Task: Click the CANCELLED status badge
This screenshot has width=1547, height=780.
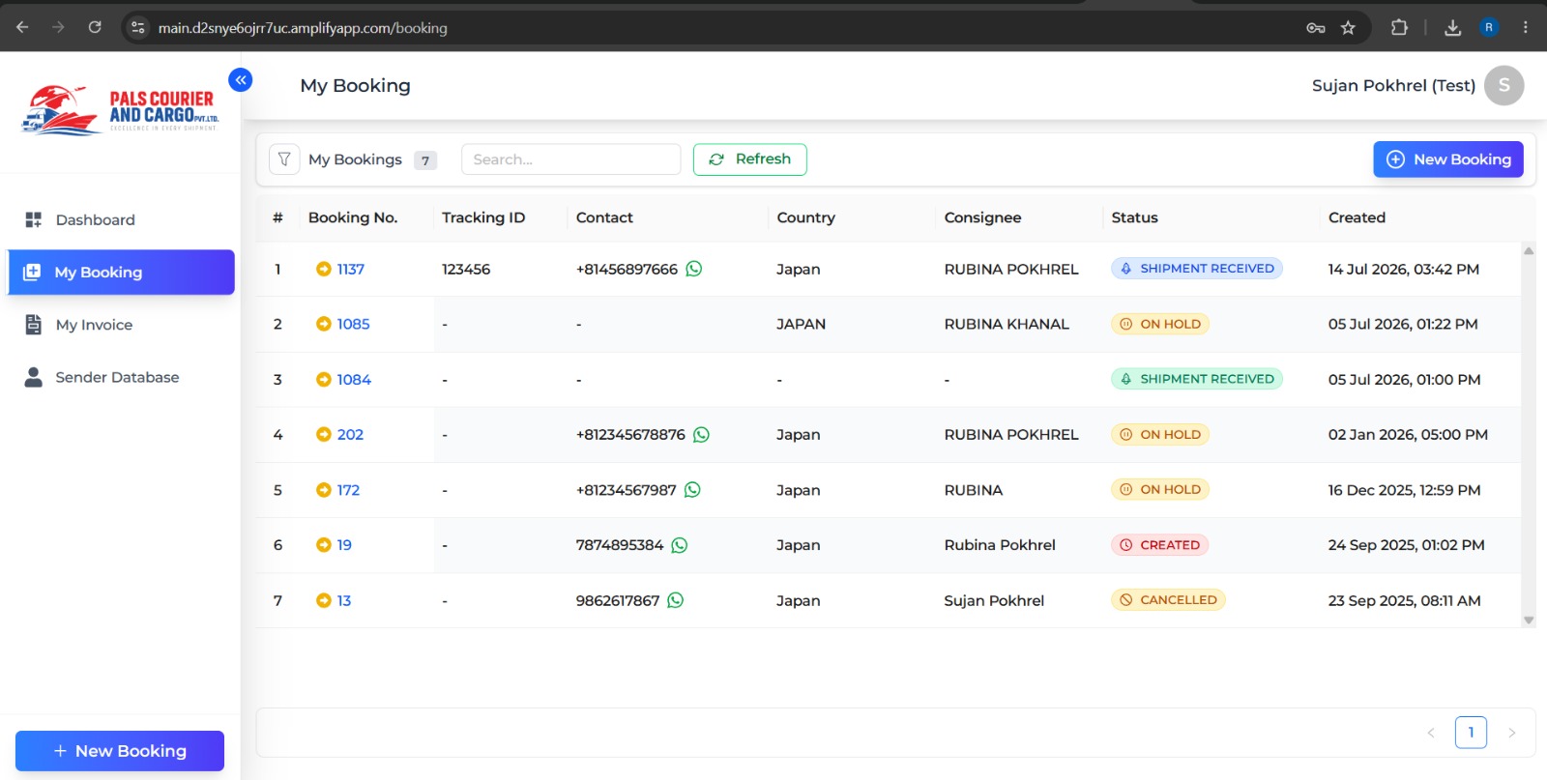Action: 1168,600
